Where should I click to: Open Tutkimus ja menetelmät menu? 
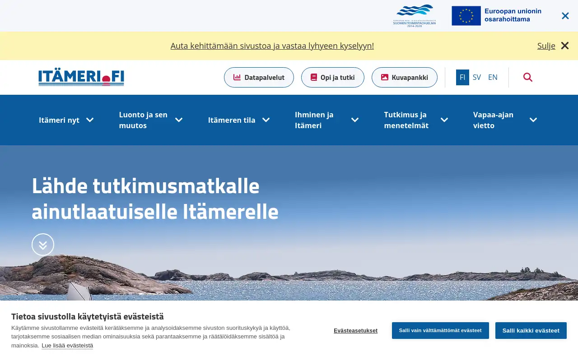coord(406,120)
